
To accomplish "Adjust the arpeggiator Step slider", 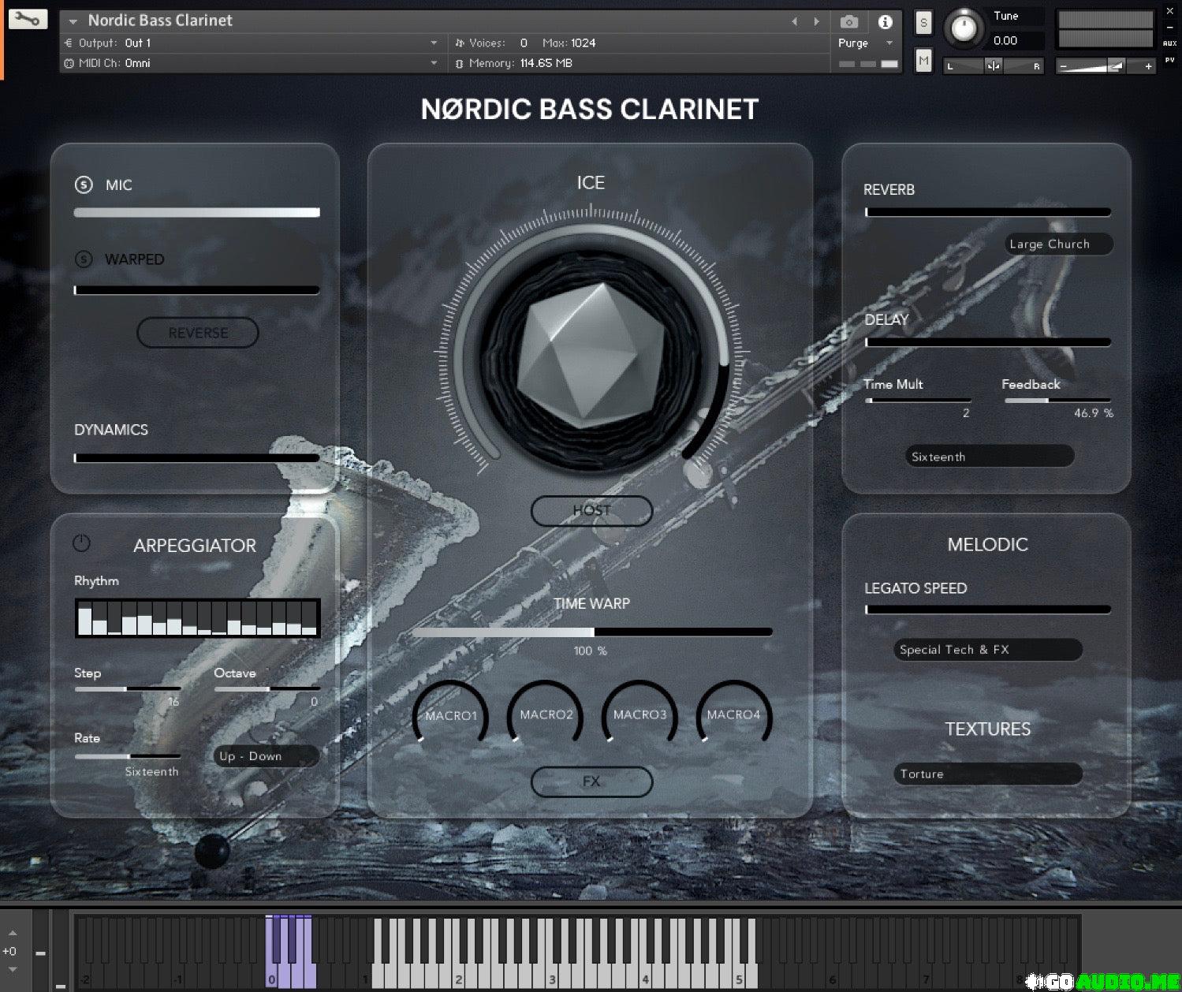I will (128, 688).
